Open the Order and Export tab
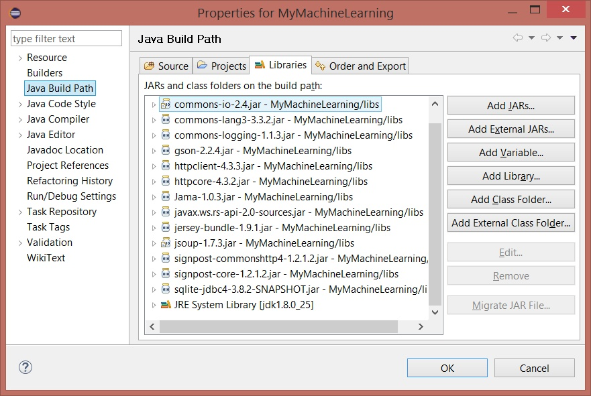 [360, 66]
